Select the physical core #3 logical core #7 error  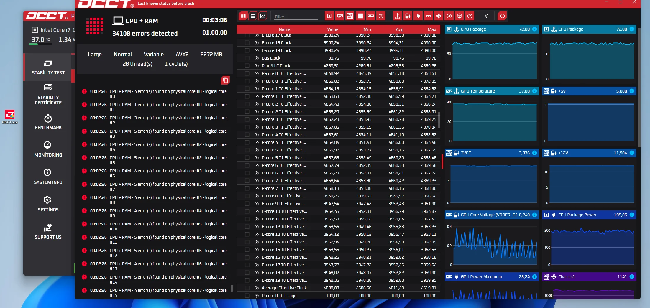pos(155,187)
